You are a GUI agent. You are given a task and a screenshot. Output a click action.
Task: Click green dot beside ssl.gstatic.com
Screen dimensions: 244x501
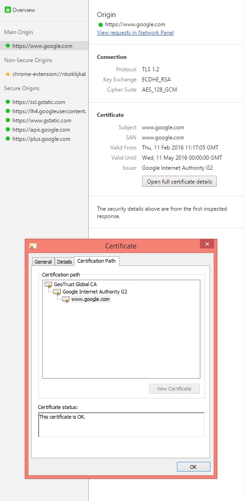[x=8, y=102]
